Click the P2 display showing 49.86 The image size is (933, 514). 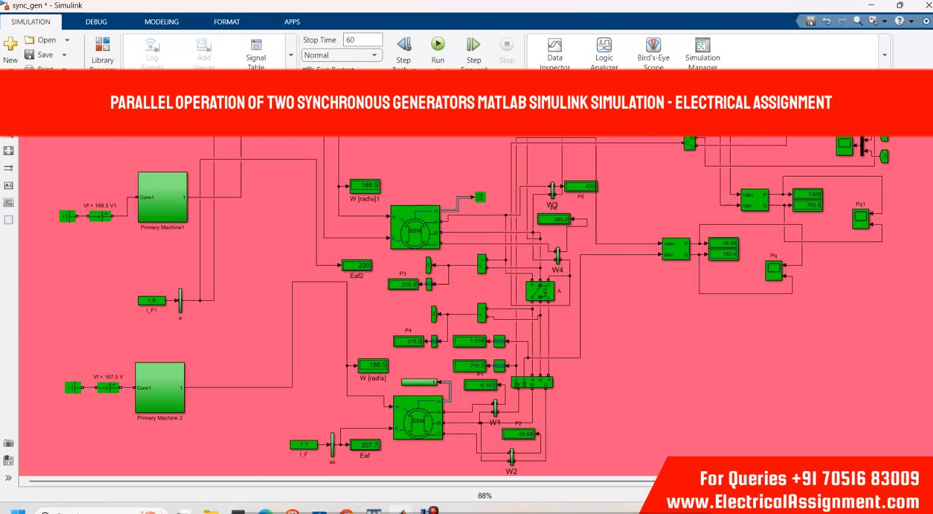point(518,434)
